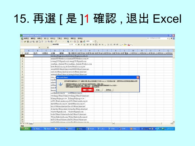Image resolution: width=195 pixels, height=146 pixels.
Task: Apply the yellow Fill Color bucket
Action: (x=125, y=45)
